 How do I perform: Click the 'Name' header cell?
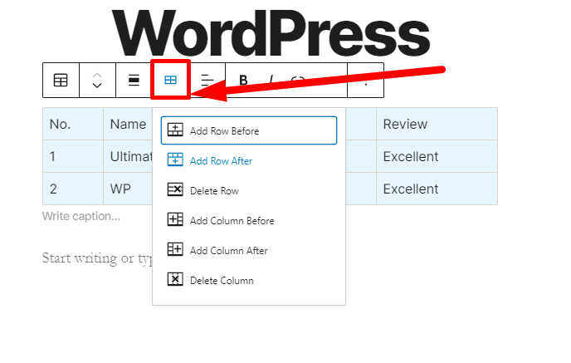click(x=128, y=124)
